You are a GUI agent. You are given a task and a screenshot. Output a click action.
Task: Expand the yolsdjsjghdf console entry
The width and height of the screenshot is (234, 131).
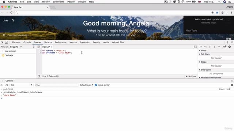(x=1, y=92)
